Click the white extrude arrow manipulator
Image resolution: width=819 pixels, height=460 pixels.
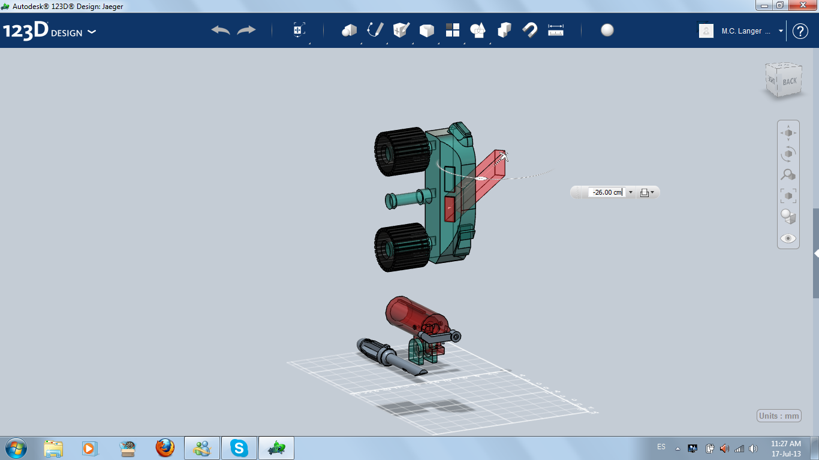504,156
